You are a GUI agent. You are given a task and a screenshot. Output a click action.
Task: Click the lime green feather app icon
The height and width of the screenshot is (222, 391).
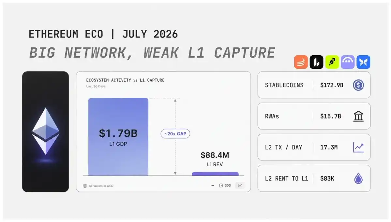point(332,62)
